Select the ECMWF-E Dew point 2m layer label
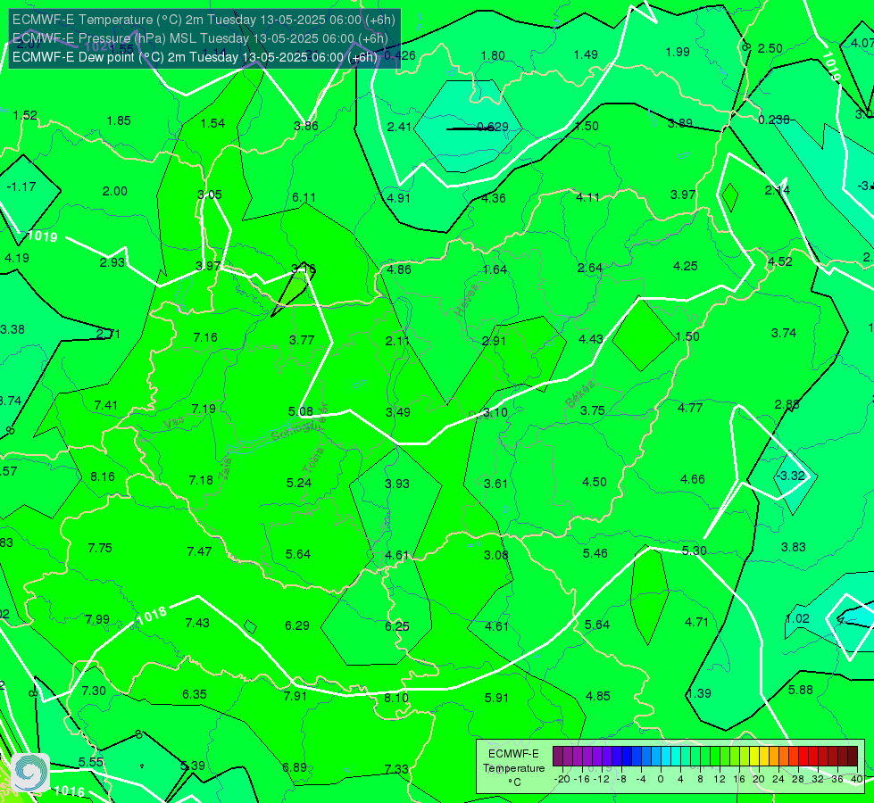The width and height of the screenshot is (874, 803). 195,57
